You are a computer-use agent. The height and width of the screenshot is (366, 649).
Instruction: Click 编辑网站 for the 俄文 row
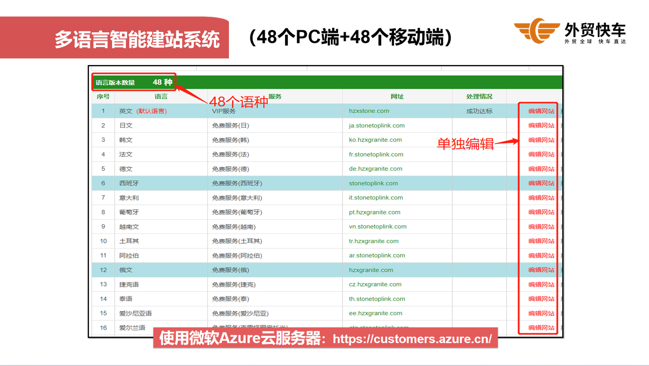pyautogui.click(x=541, y=270)
